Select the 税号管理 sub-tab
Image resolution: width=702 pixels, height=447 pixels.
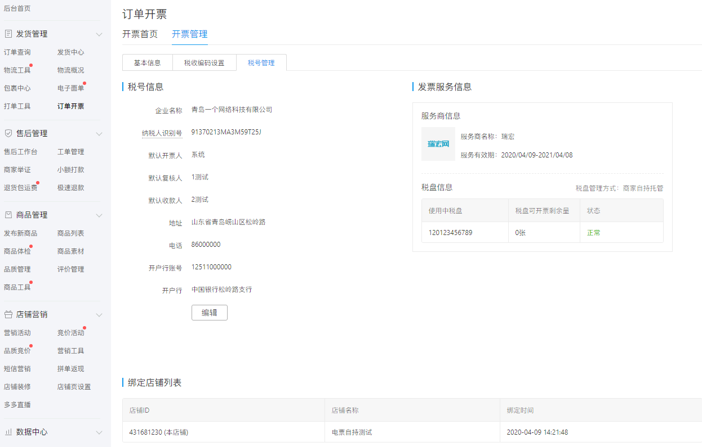[x=261, y=63]
